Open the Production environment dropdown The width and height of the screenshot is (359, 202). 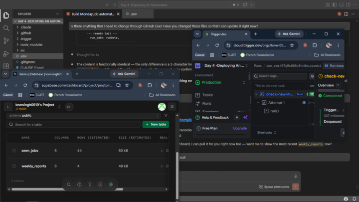click(220, 82)
